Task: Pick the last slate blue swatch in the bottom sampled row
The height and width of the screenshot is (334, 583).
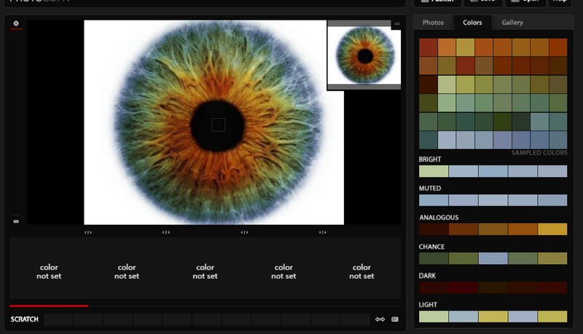Action: click(x=558, y=140)
